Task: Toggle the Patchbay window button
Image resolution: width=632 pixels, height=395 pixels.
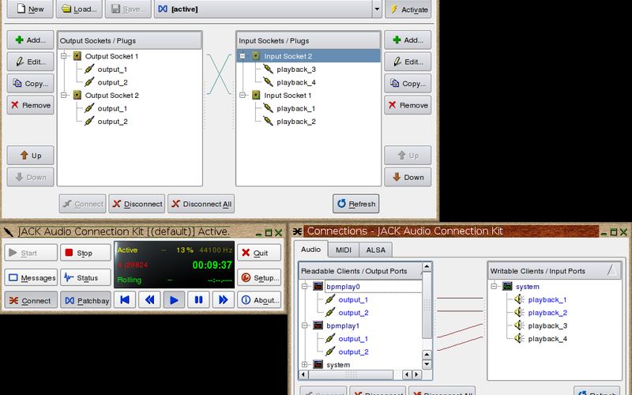Action: (x=86, y=300)
